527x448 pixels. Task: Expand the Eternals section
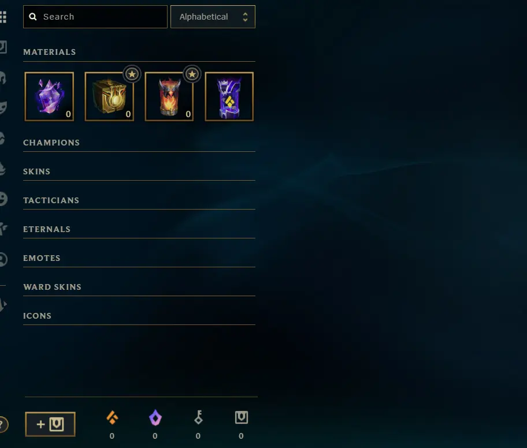coord(139,229)
